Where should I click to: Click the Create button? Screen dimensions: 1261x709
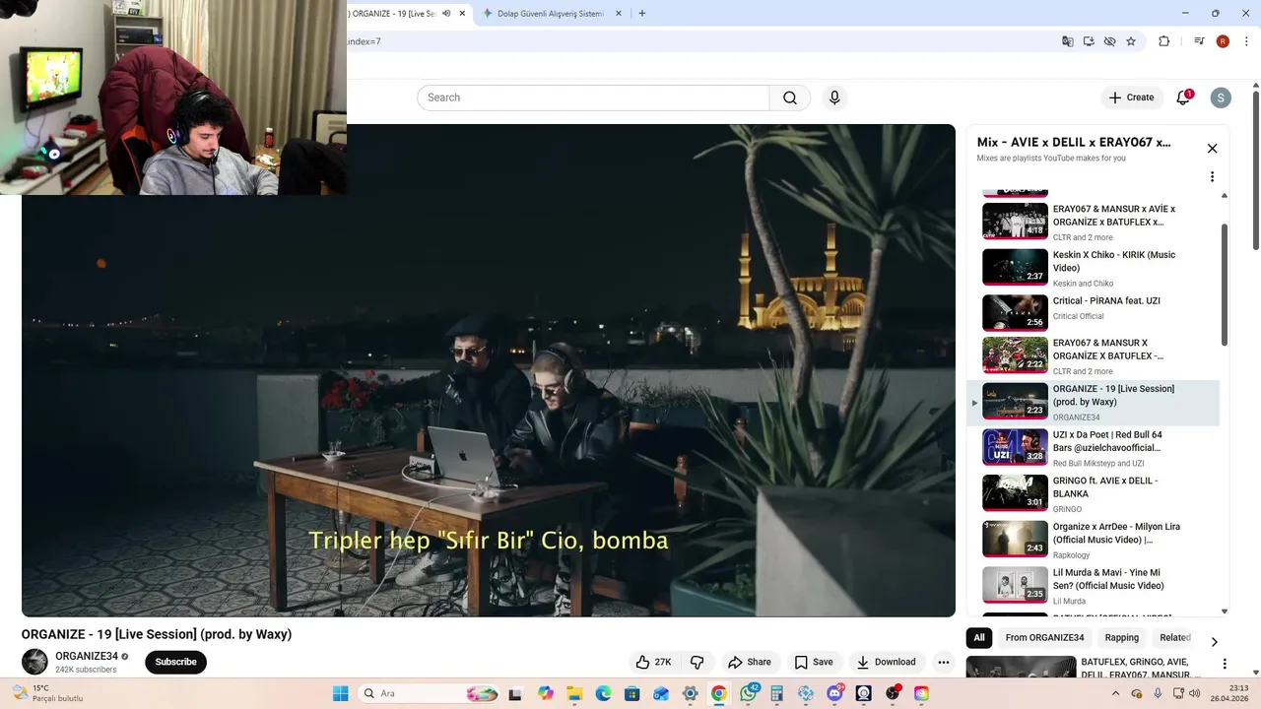tap(1131, 97)
